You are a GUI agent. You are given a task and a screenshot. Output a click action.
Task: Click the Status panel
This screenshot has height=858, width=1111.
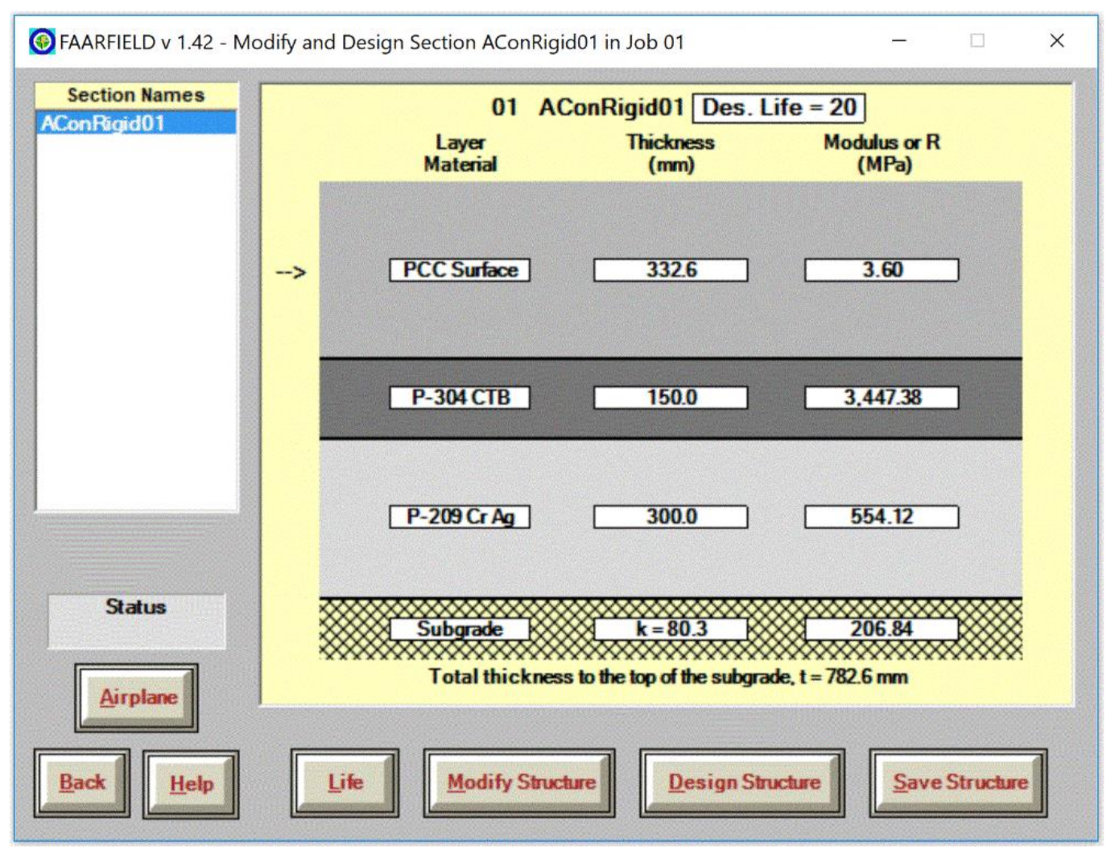point(136,621)
